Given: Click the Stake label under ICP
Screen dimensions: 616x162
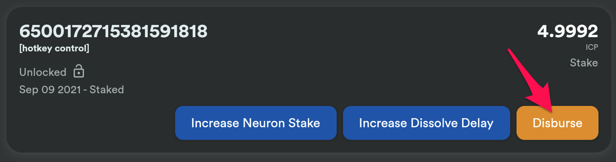Looking at the screenshot, I should pos(584,63).
